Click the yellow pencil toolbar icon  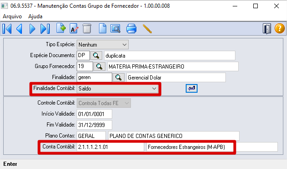pyautogui.click(x=147, y=29)
